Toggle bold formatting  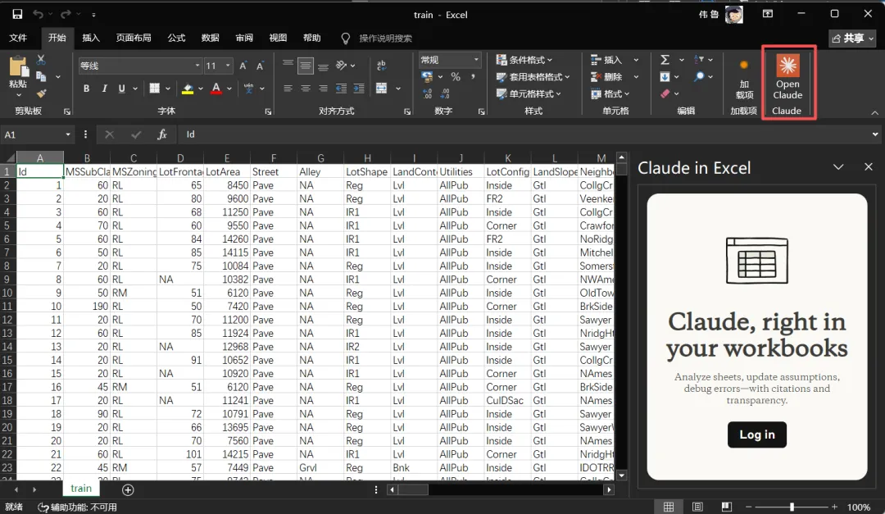pyautogui.click(x=85, y=89)
